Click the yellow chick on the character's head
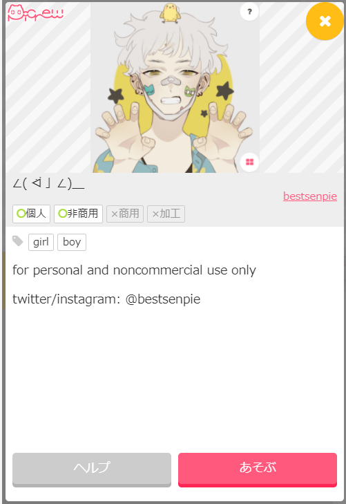The image size is (346, 504). (170, 13)
